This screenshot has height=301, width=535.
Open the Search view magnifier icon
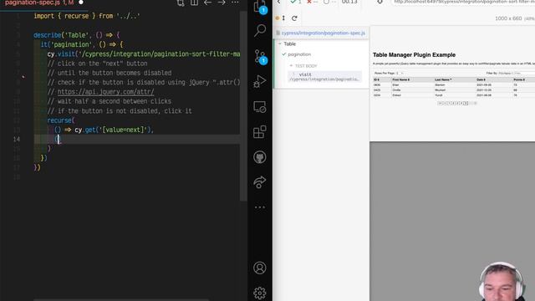[260, 30]
